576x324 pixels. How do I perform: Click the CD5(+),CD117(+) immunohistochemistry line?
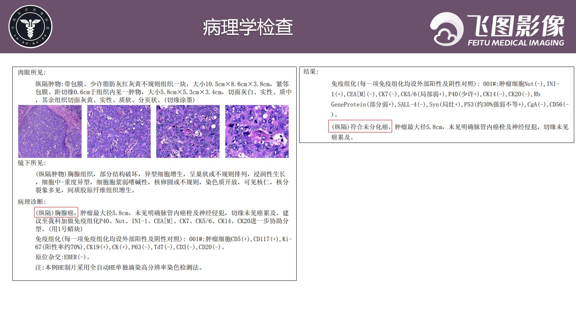[x=164, y=239]
